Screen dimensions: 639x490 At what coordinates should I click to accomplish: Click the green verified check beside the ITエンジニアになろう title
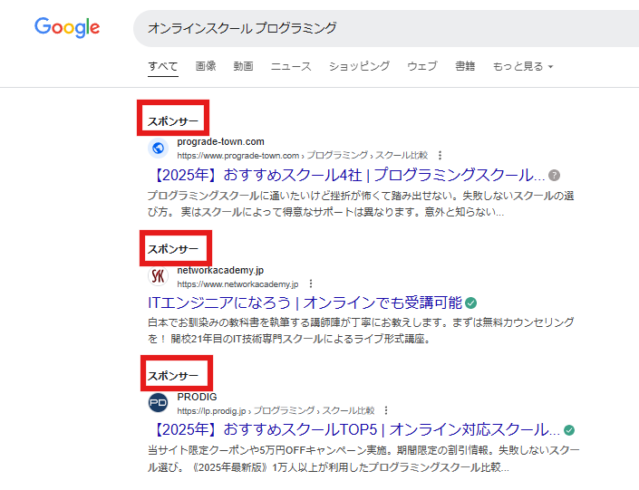(470, 303)
